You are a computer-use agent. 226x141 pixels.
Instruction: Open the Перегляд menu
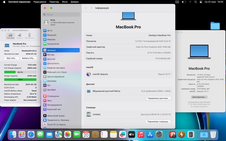(54, 2)
